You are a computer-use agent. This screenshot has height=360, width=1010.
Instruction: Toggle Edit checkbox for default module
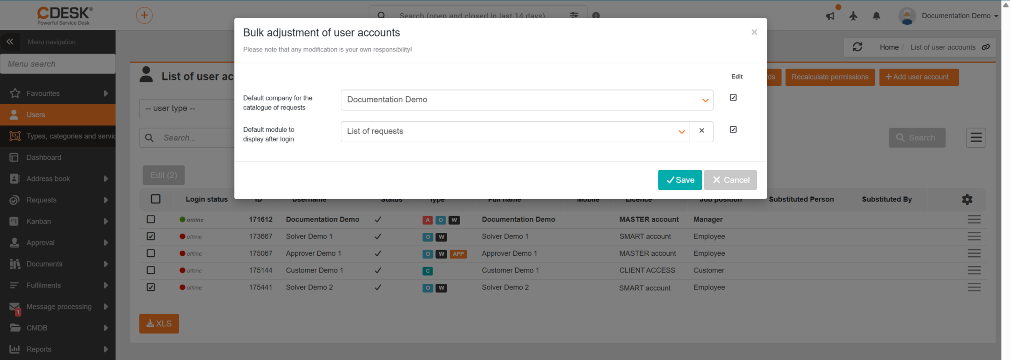(x=733, y=130)
